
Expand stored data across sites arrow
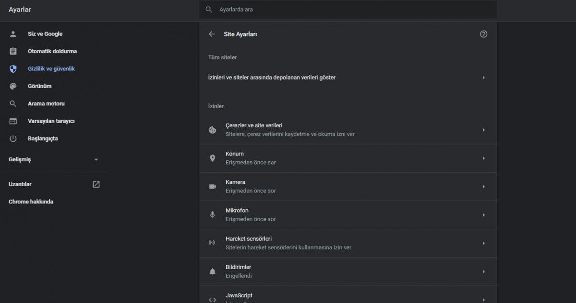[x=483, y=78]
